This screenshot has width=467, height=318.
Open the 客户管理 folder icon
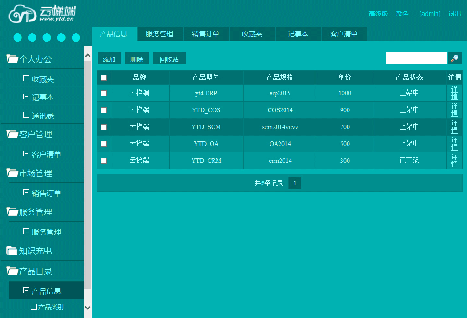tap(12, 134)
